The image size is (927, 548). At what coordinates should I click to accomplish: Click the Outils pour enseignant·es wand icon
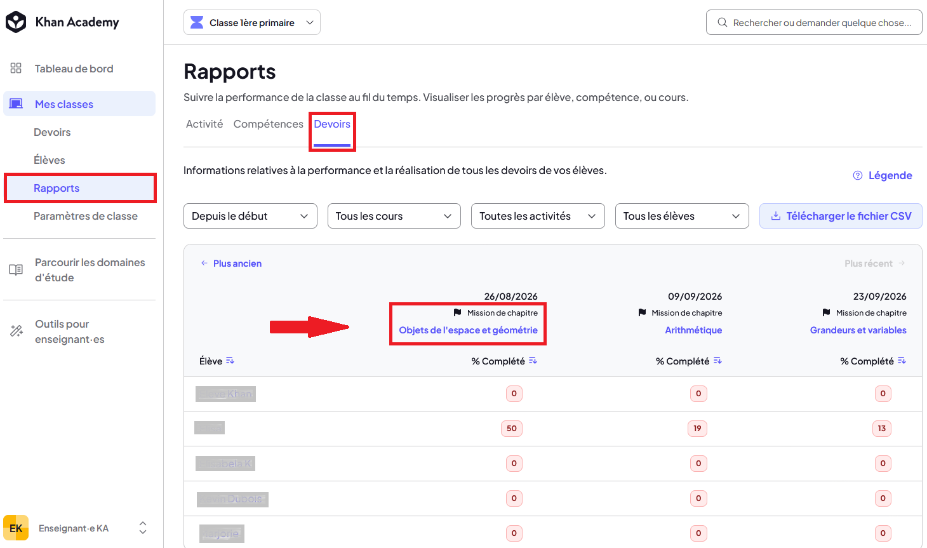(x=17, y=331)
